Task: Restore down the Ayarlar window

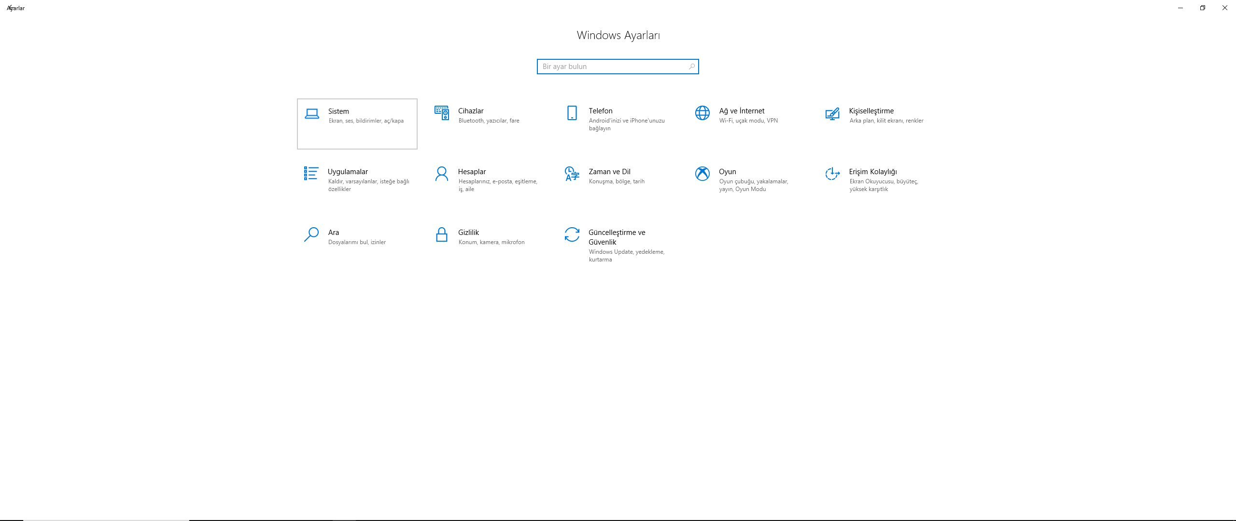Action: [x=1203, y=8]
